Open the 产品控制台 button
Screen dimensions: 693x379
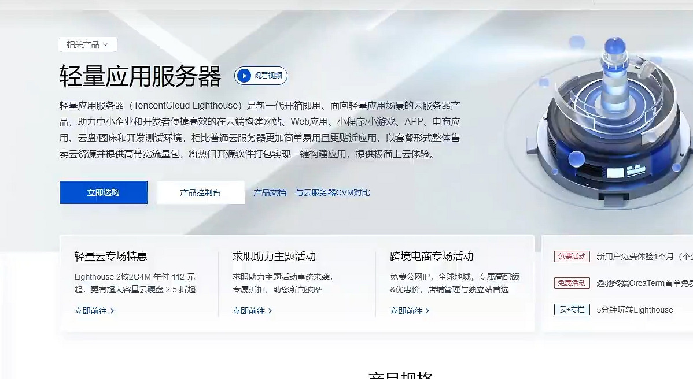tap(200, 192)
